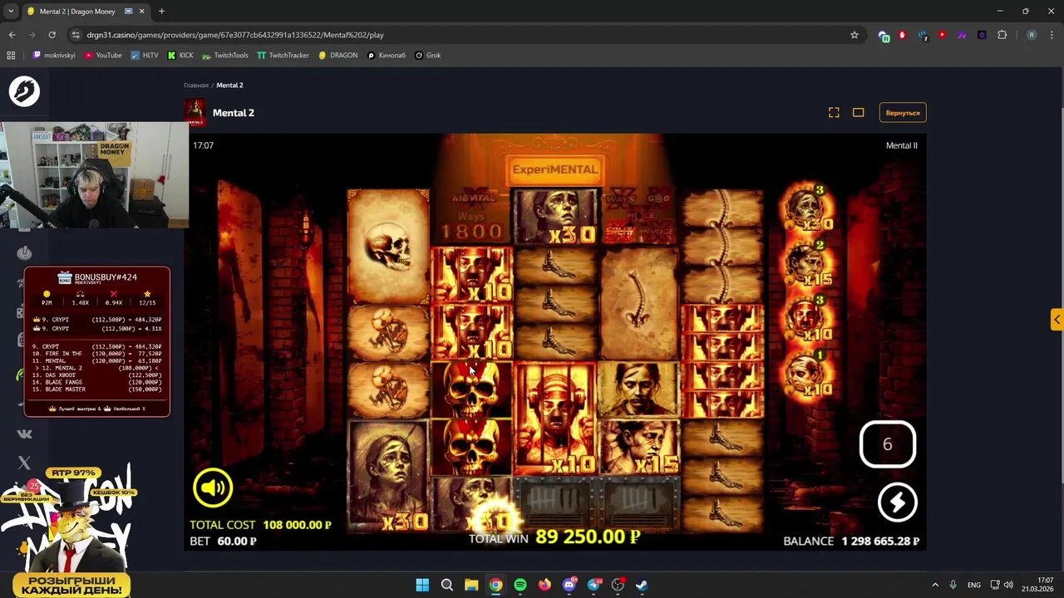Click the Mental 2 game thumbnail
This screenshot has width=1064, height=598.
point(195,112)
